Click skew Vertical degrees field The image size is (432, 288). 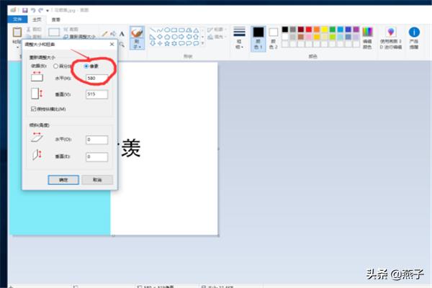(96, 157)
